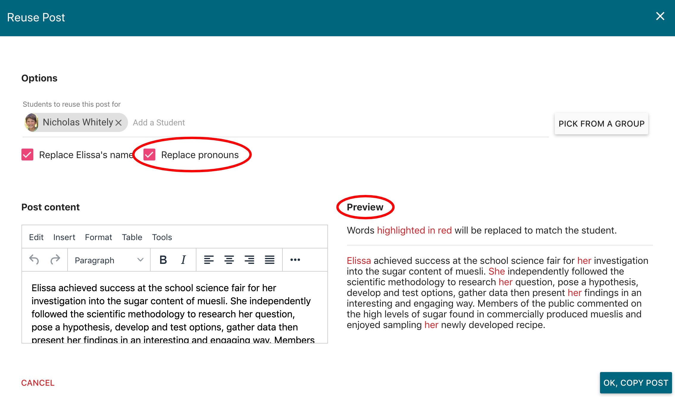Image resolution: width=675 pixels, height=397 pixels.
Task: Show more toolbar options (three dots)
Action: [295, 260]
